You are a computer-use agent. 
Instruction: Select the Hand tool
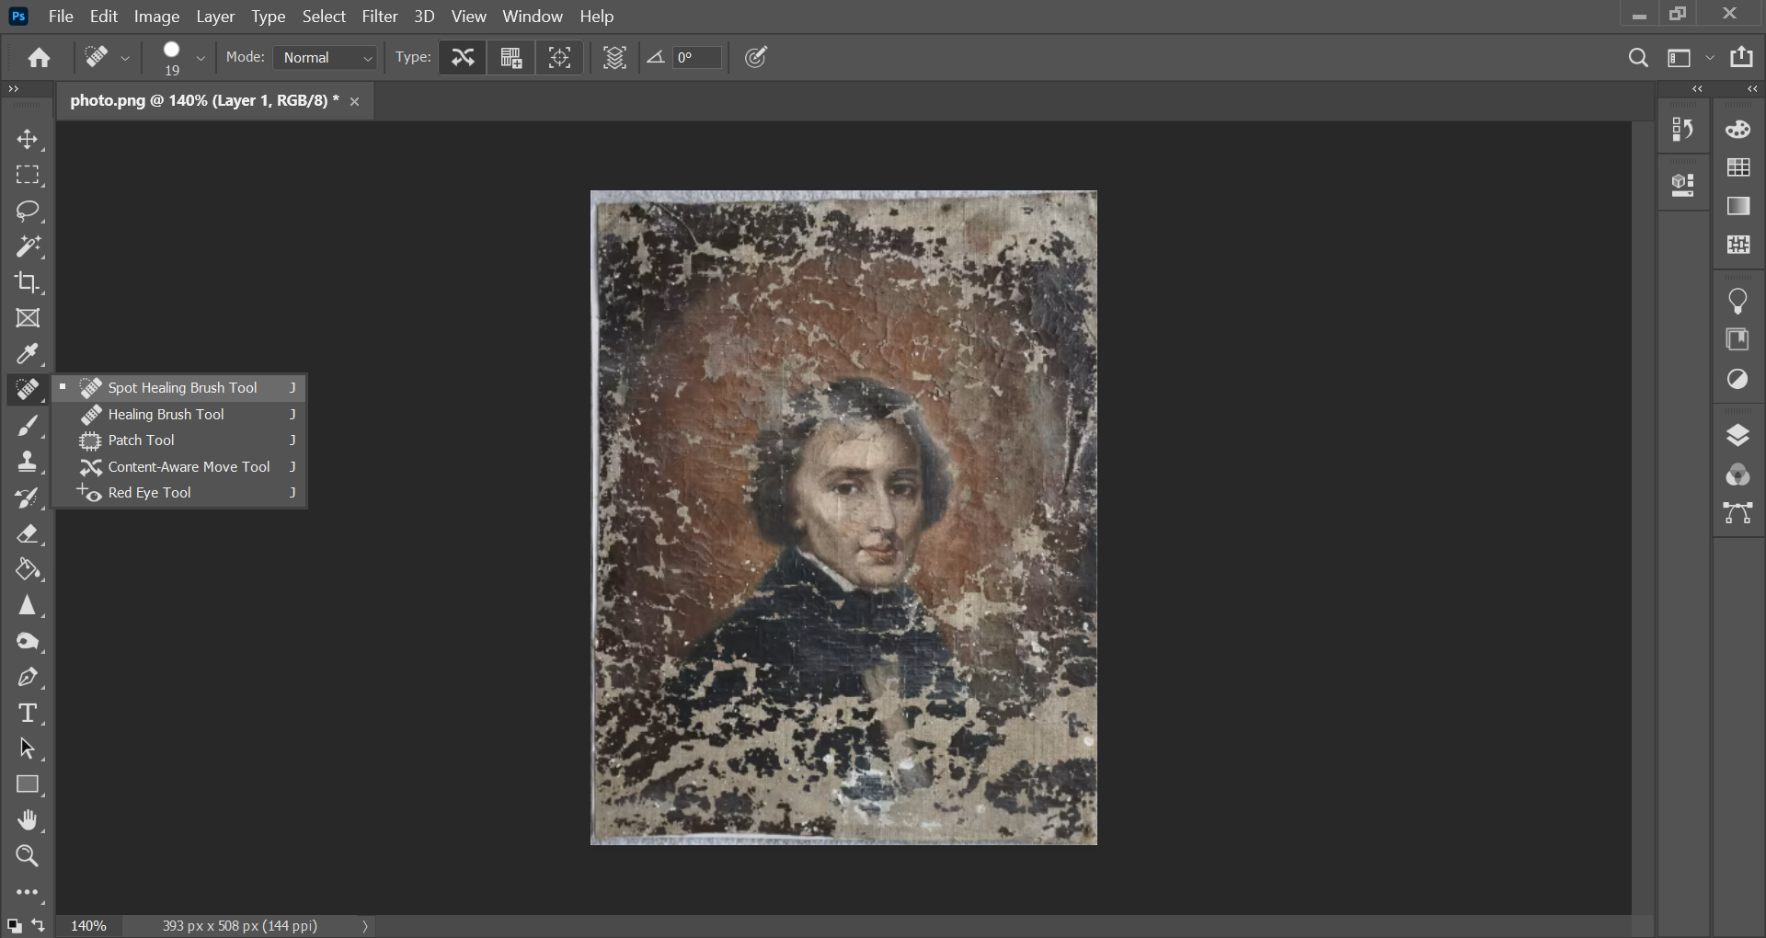point(28,820)
